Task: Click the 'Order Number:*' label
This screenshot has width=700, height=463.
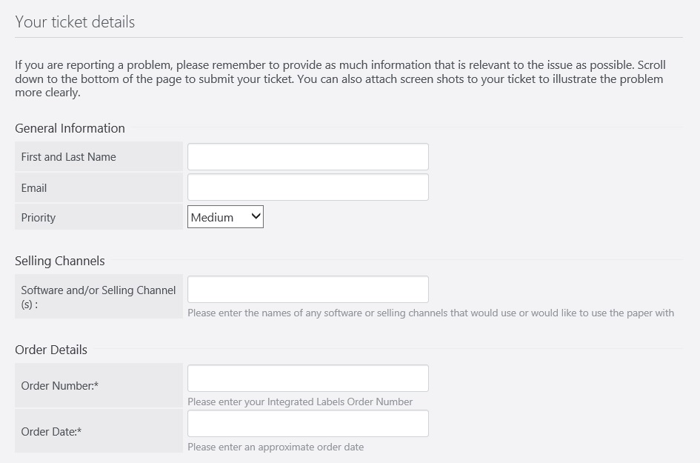Action: click(60, 385)
